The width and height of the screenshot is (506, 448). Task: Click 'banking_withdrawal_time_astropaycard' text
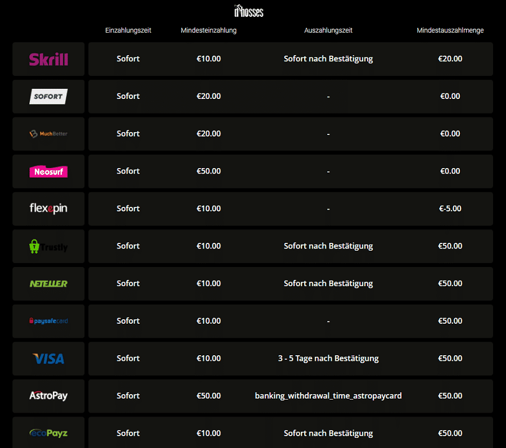click(328, 396)
